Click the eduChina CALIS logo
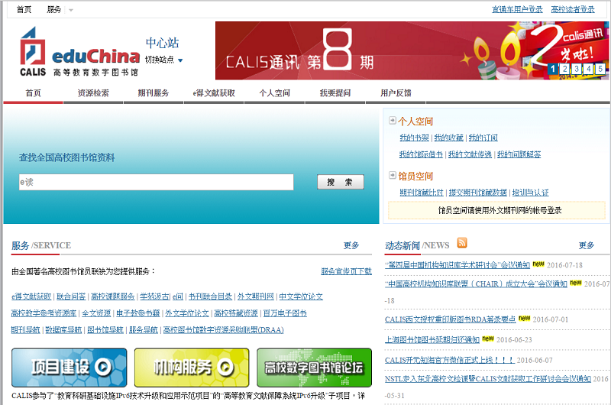This screenshot has width=611, height=405. tap(80, 51)
